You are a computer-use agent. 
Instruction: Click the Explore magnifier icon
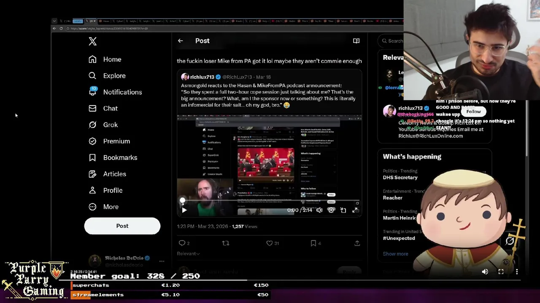(92, 76)
